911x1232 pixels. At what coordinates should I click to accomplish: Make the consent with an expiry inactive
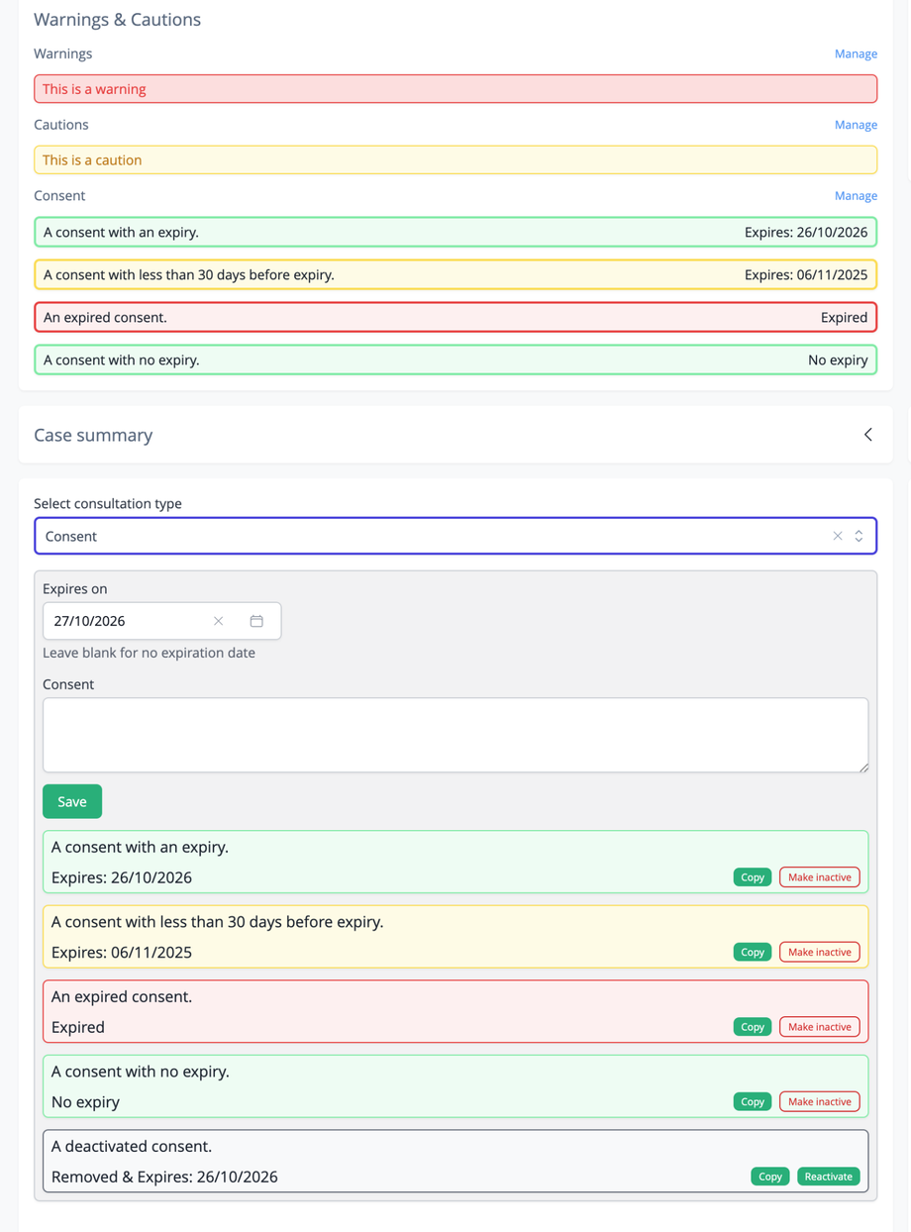819,877
